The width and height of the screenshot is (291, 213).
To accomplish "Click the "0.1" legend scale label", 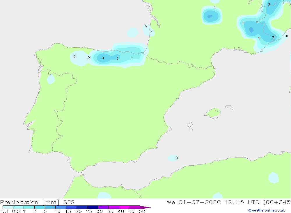I will tap(5, 211).
